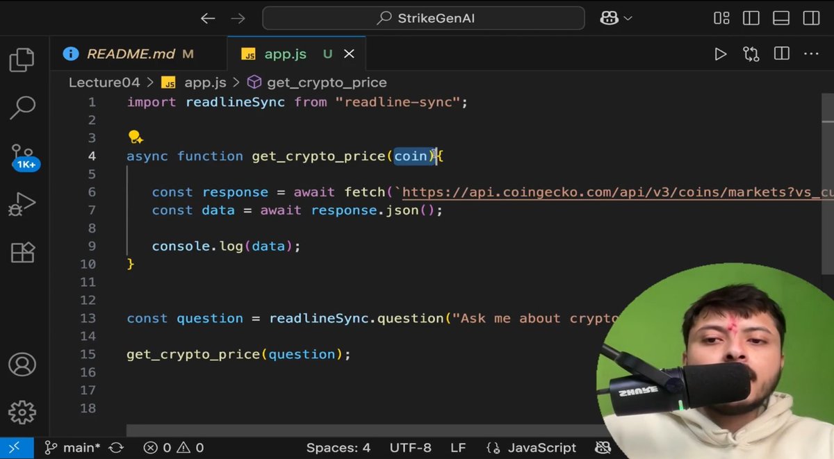The image size is (834, 459).
Task: Switch to the README.md tab
Action: [138, 53]
